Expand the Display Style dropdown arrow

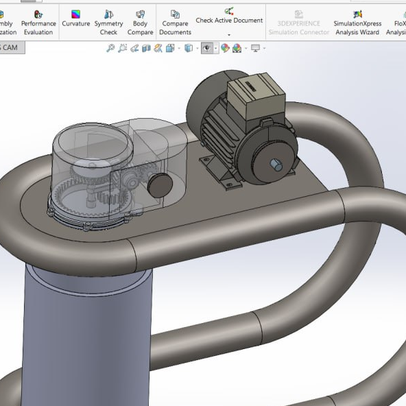click(x=198, y=48)
